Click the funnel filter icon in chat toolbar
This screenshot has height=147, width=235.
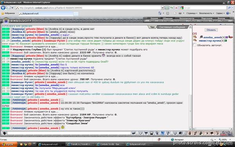[x=146, y=133]
